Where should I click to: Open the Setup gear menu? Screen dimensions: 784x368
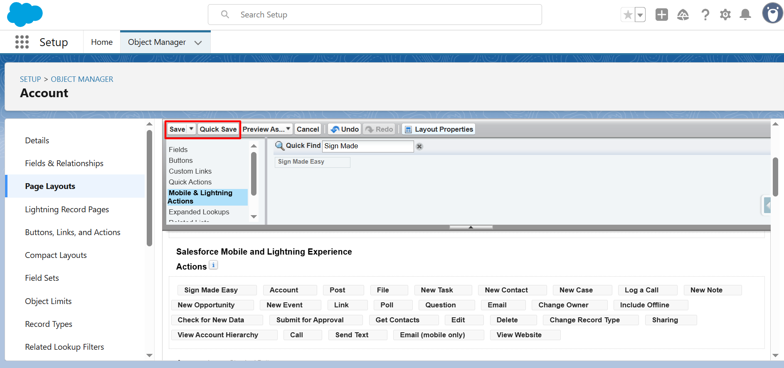pos(725,15)
